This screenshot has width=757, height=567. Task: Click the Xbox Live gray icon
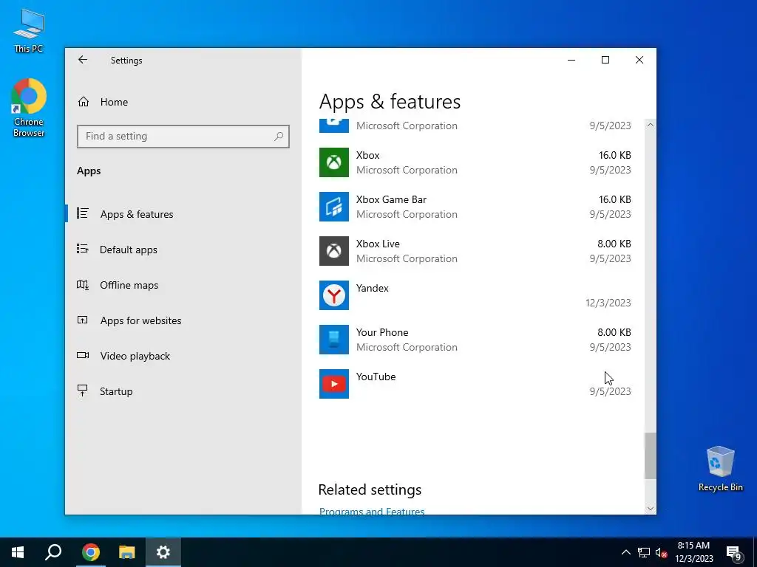333,251
